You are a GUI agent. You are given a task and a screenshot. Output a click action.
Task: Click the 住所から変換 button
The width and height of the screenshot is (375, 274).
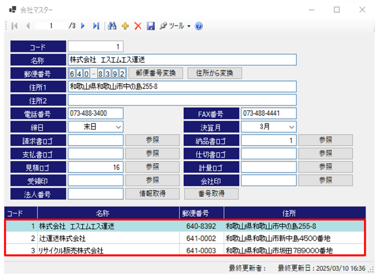(215, 73)
